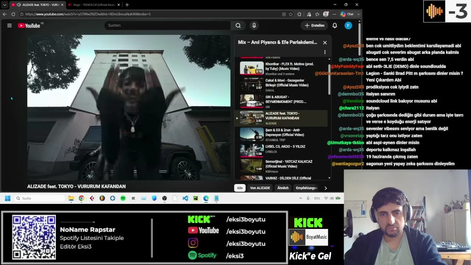Switch to the Slugz - TEKNOLOJİ tab
The image size is (471, 265).
click(x=94, y=5)
